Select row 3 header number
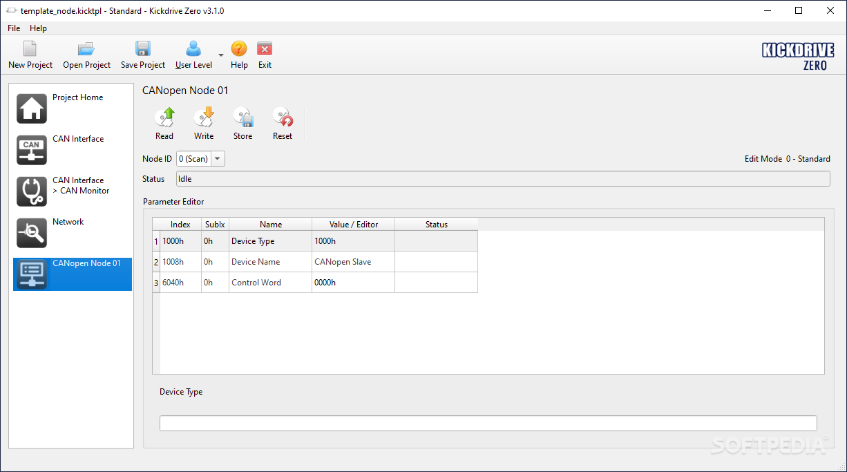Image resolution: width=847 pixels, height=472 pixels. tap(156, 283)
